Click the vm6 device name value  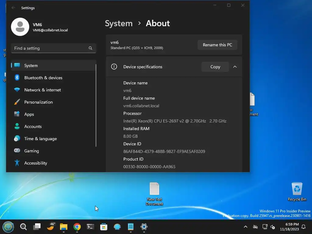127,90
